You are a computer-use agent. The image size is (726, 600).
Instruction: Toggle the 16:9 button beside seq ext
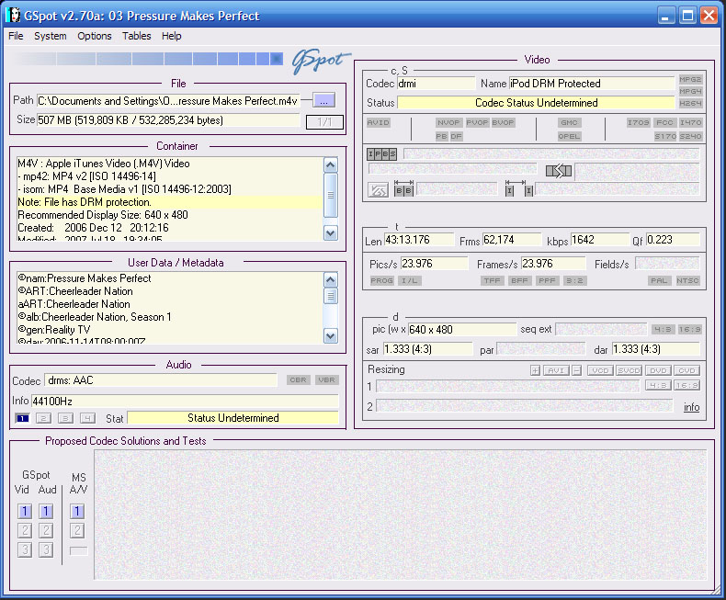tap(690, 330)
